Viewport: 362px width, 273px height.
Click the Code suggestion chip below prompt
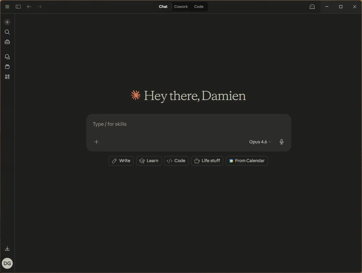coord(176,161)
